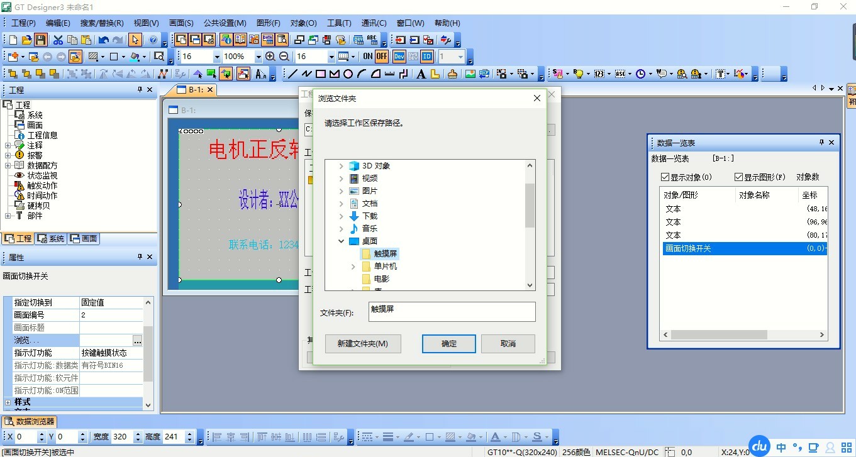Select the paint brush tool icon
The height and width of the screenshot is (457, 856).
pos(452,74)
